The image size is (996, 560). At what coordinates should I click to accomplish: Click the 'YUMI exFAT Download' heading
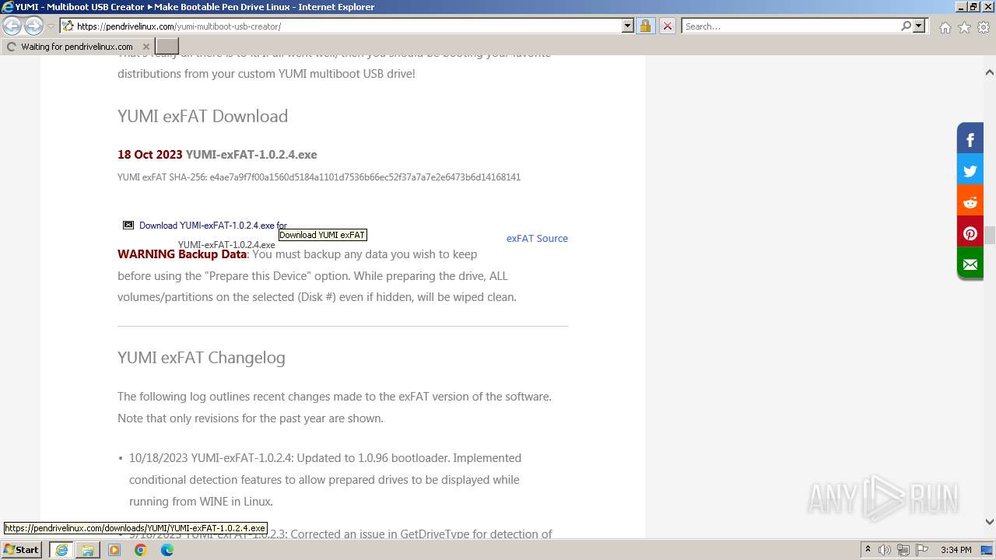202,116
